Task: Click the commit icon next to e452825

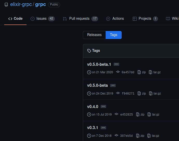Action: 116,114
